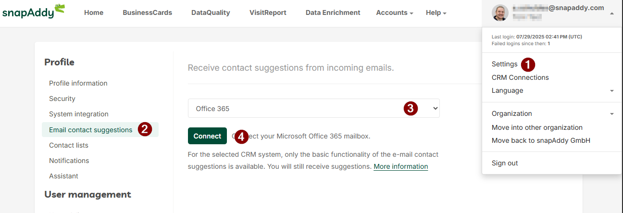The width and height of the screenshot is (623, 213).
Task: Select Settings in the user menu
Action: (x=504, y=64)
